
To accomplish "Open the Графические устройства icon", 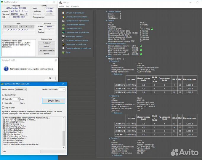I will [x=63, y=32].
